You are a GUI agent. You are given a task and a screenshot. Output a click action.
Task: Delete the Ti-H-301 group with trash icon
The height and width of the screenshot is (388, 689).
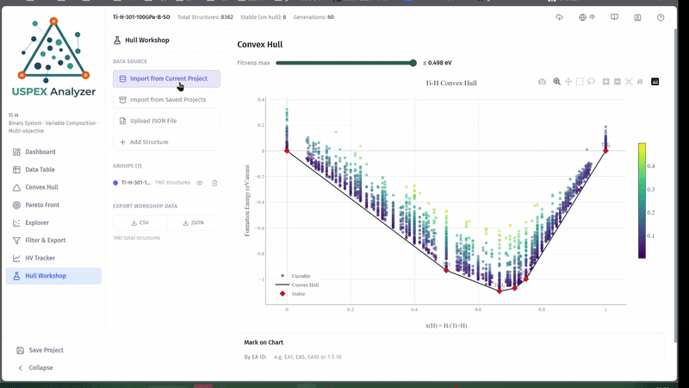214,183
